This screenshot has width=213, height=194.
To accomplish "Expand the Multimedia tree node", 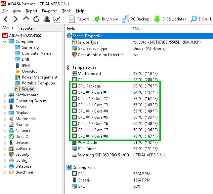I will pos(5,119).
